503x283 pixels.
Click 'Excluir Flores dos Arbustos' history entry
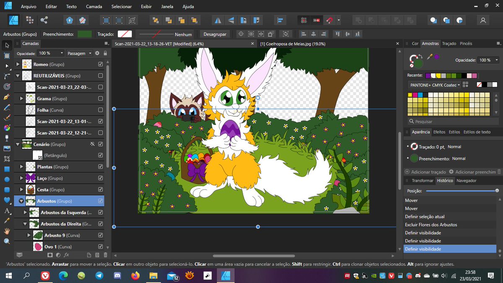[x=431, y=225]
